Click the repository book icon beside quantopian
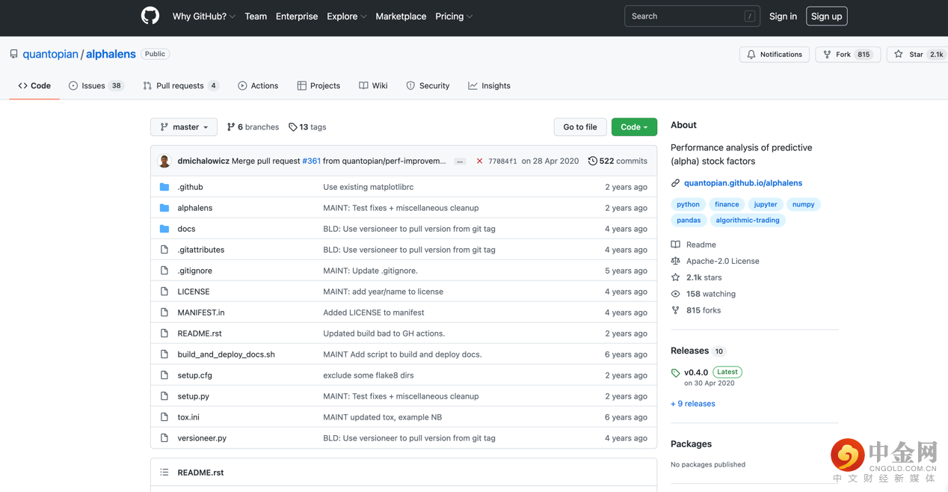The image size is (948, 492). [13, 54]
